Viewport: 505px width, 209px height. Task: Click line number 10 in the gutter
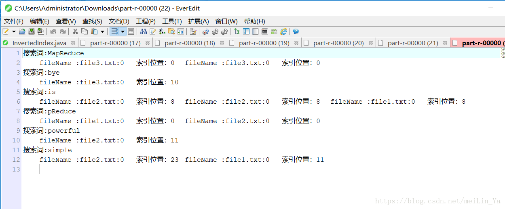[16, 140]
